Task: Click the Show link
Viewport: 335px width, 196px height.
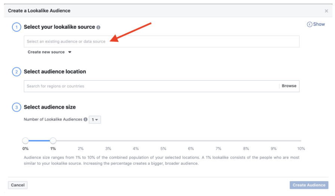Action: coord(319,24)
